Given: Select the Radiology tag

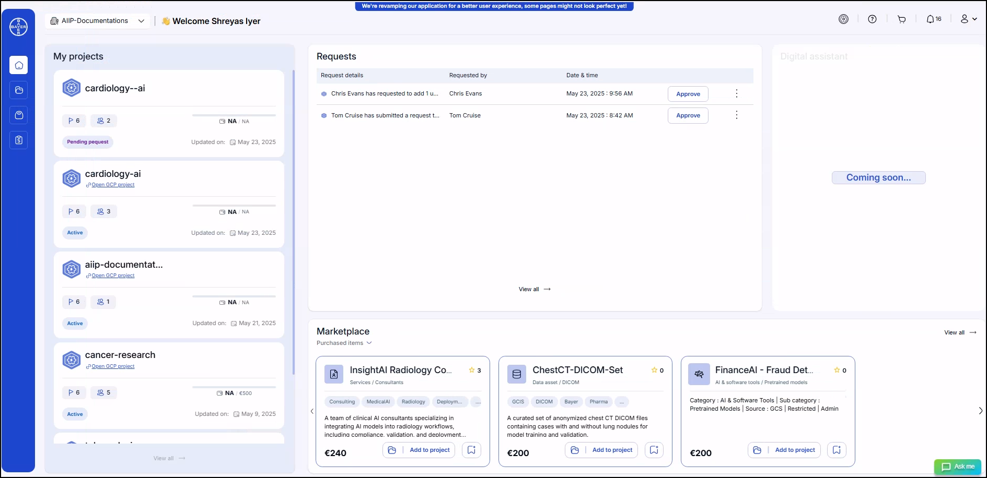Looking at the screenshot, I should 413,402.
